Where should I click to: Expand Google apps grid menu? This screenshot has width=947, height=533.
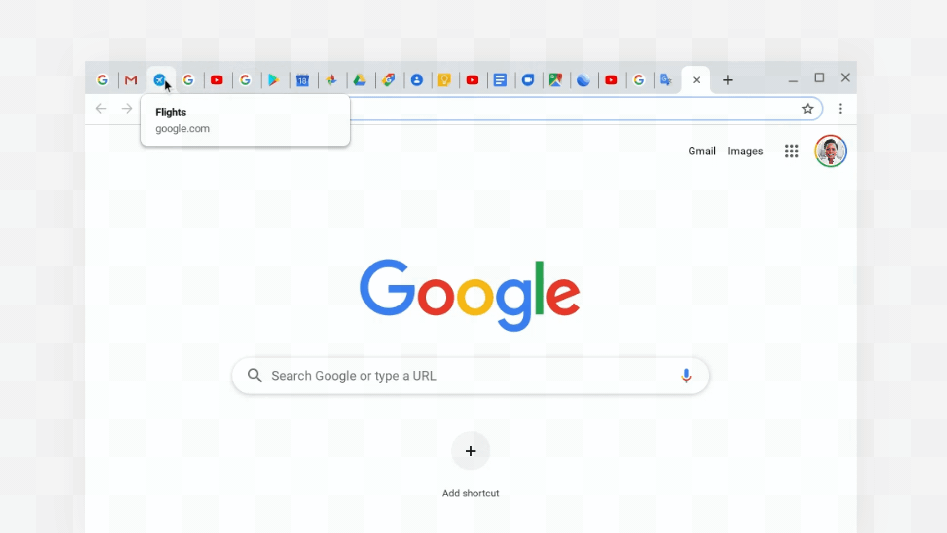[x=792, y=151]
